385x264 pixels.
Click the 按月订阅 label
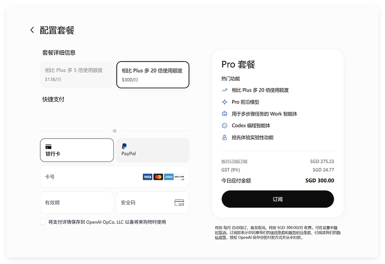pos(234,161)
